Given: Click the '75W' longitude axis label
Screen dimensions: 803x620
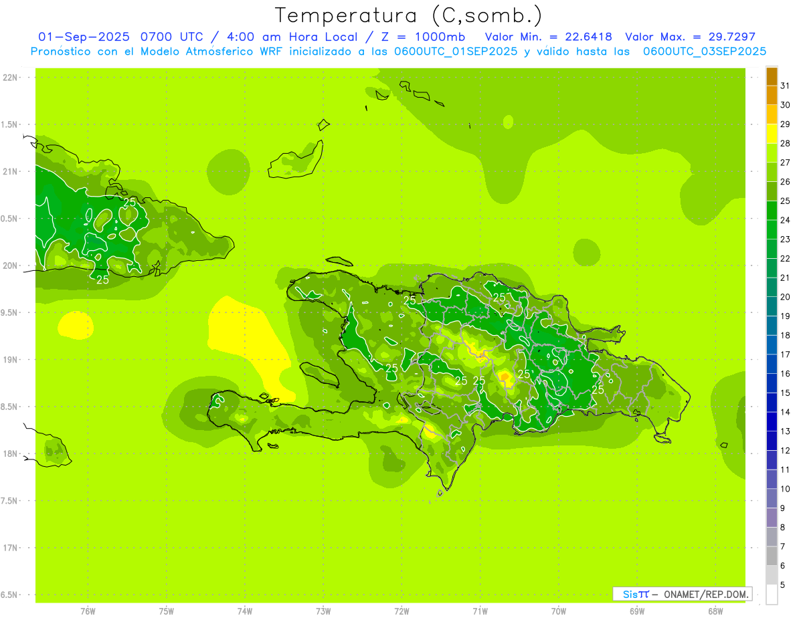Looking at the screenshot, I should (x=167, y=611).
